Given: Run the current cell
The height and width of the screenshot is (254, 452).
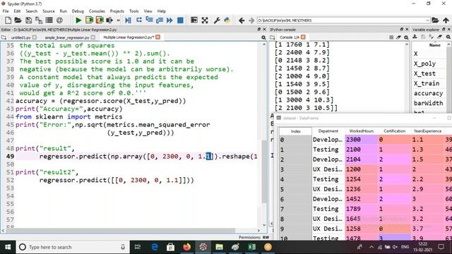Looking at the screenshot, I should click(x=89, y=20).
